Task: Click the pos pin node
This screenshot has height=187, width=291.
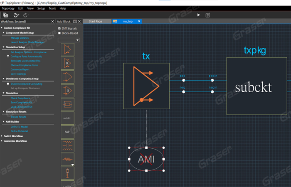Action: point(184,80)
